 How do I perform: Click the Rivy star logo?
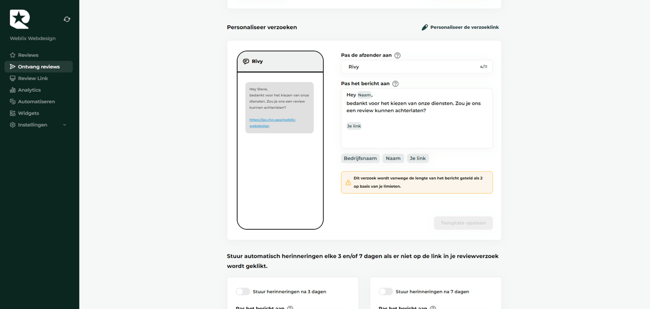19,19
